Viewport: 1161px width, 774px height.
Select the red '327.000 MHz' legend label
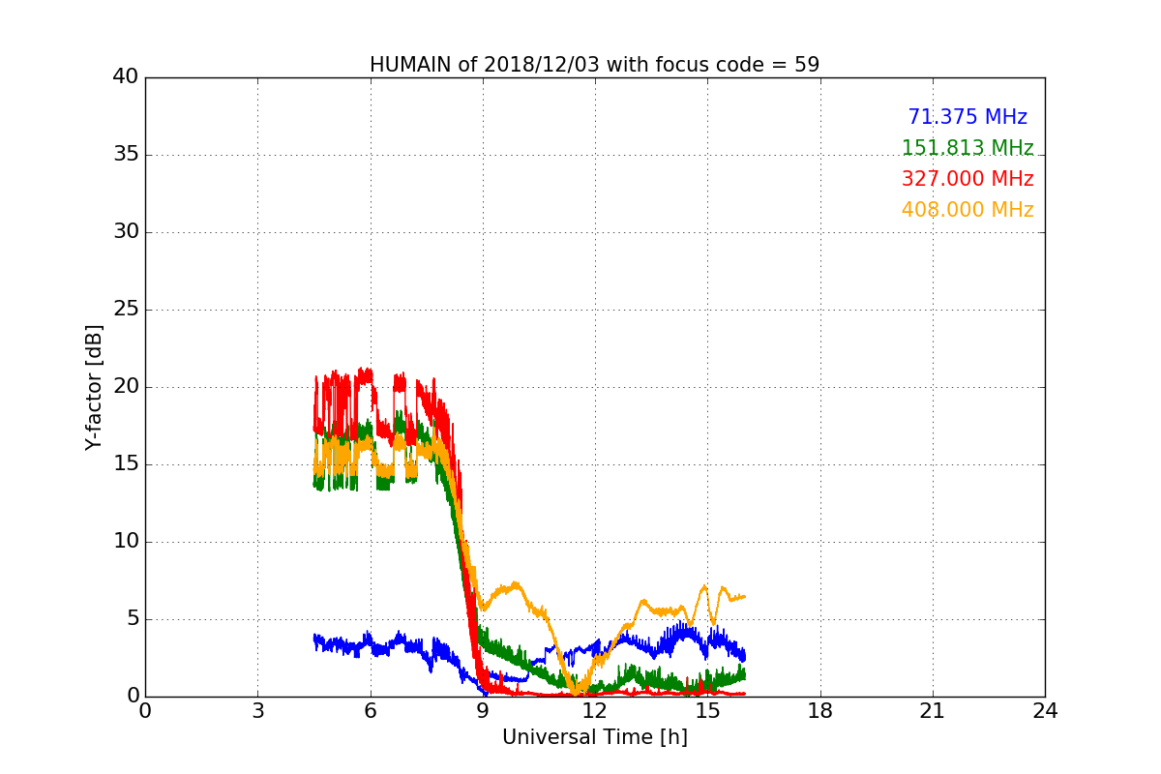(x=967, y=179)
